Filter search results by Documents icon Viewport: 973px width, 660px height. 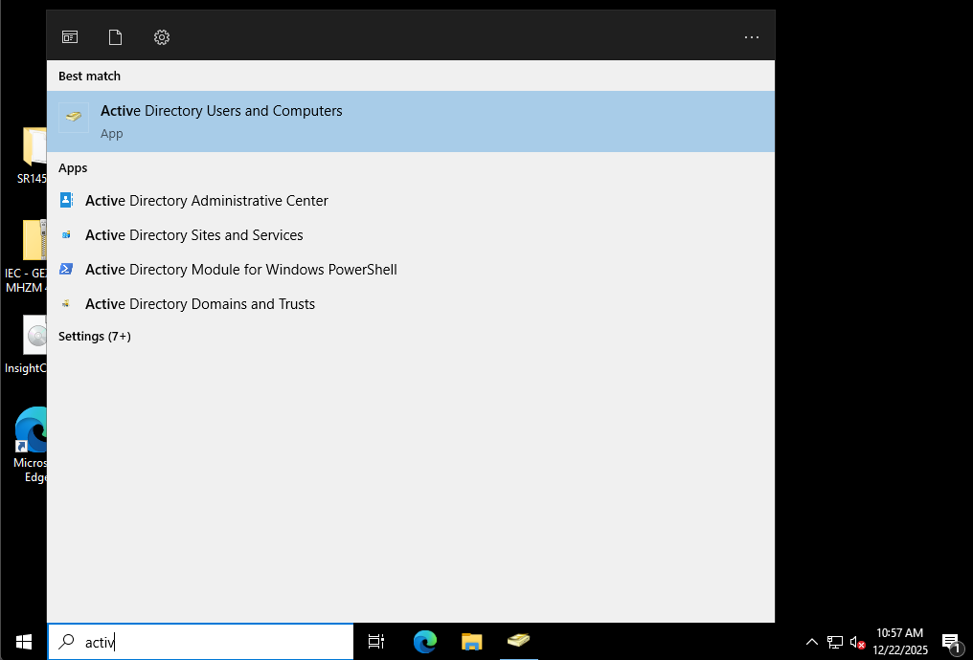click(116, 37)
